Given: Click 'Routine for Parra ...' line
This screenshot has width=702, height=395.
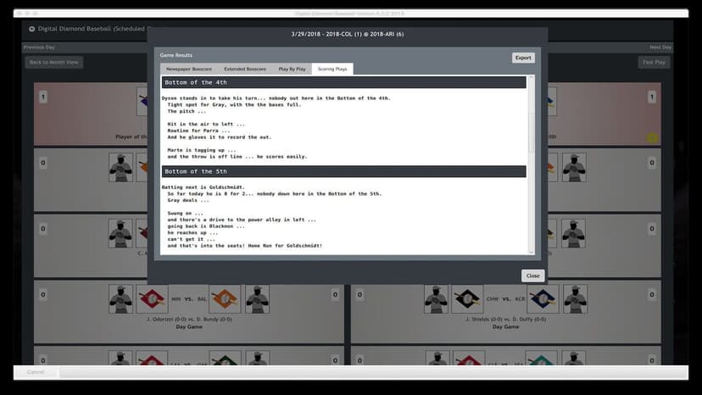Looking at the screenshot, I should point(198,131).
